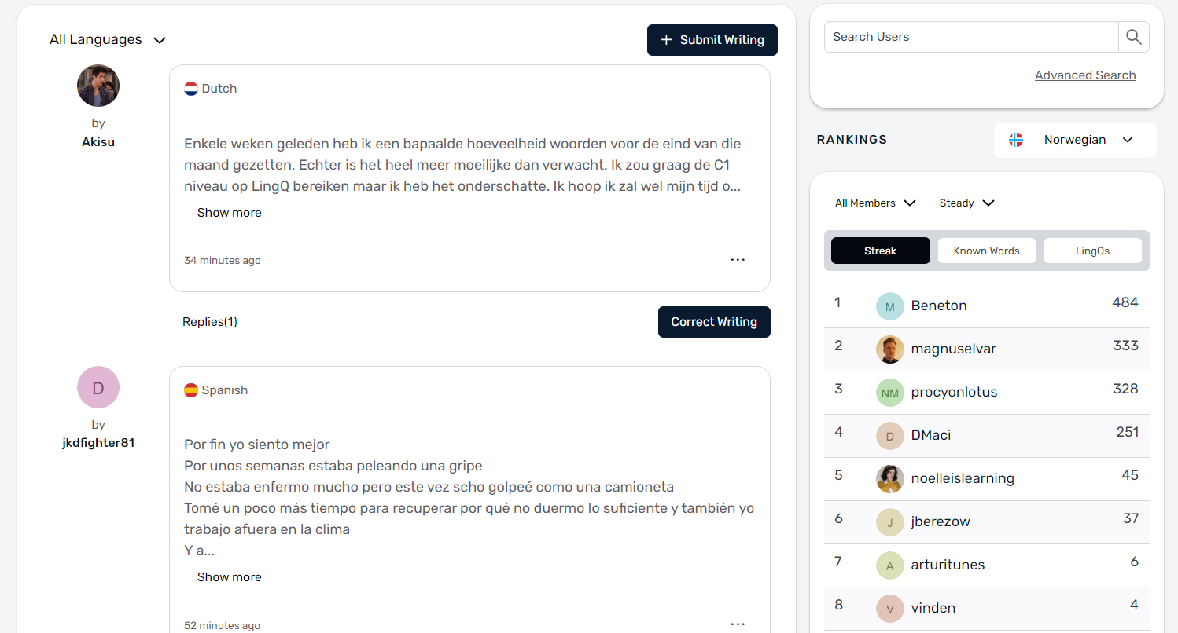1178x633 pixels.
Task: Open three-dot menu on Spanish post
Action: click(x=738, y=624)
